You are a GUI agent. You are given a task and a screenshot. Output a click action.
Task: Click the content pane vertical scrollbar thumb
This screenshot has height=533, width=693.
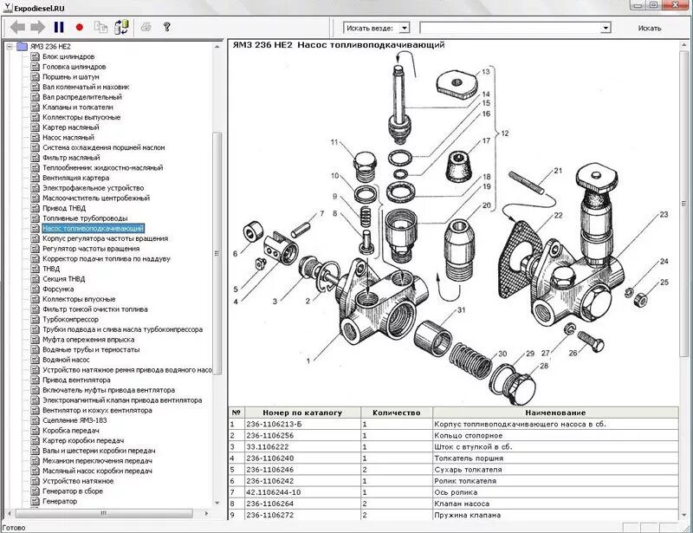click(683, 204)
